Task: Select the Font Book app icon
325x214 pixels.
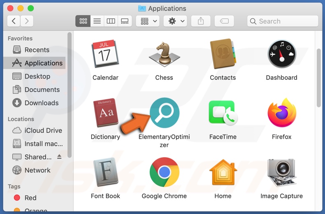Action: tap(105, 172)
